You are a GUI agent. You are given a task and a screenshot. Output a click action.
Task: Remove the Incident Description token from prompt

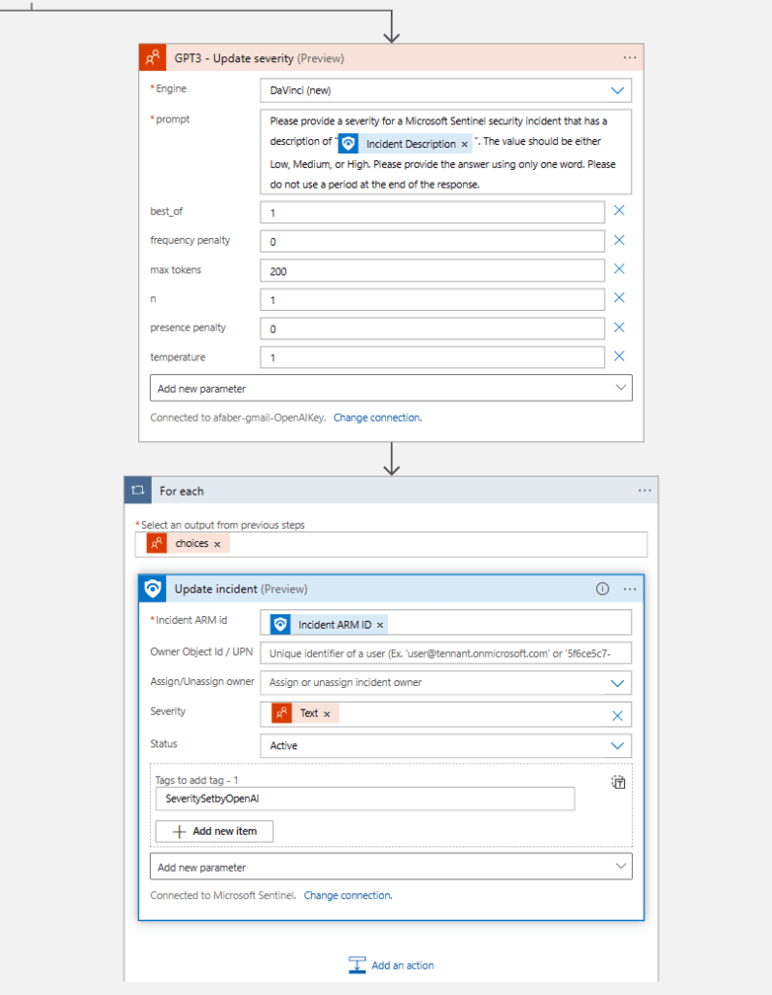pyautogui.click(x=464, y=144)
